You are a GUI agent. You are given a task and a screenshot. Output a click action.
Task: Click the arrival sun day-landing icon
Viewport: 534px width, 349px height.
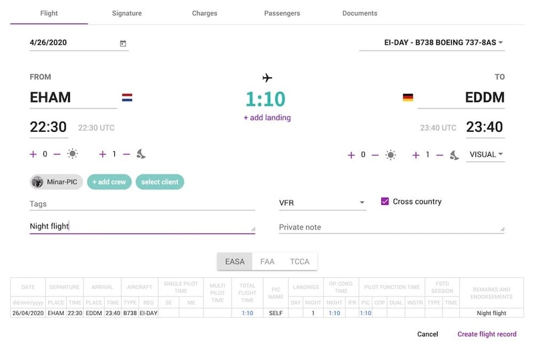390,155
